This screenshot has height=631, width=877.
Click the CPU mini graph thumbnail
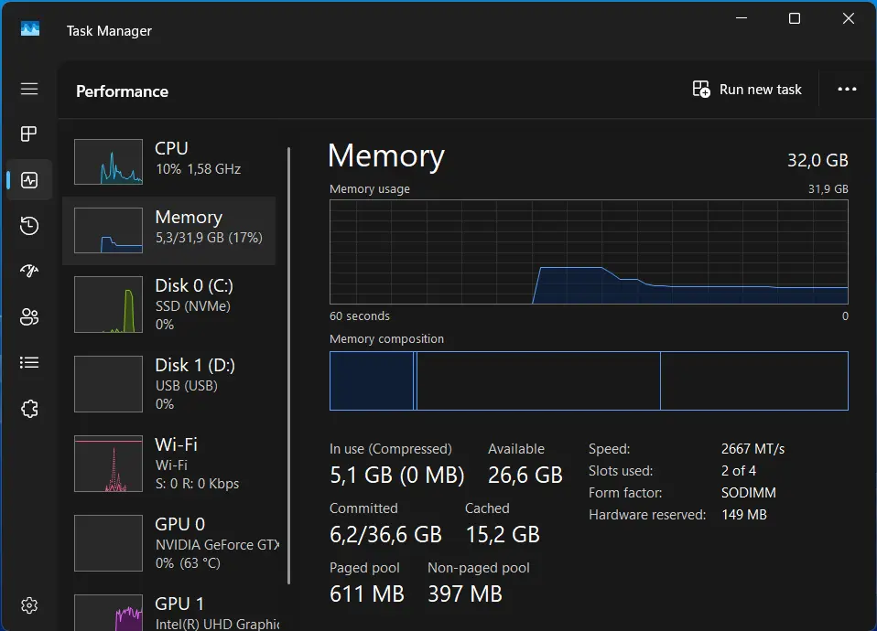pos(109,162)
